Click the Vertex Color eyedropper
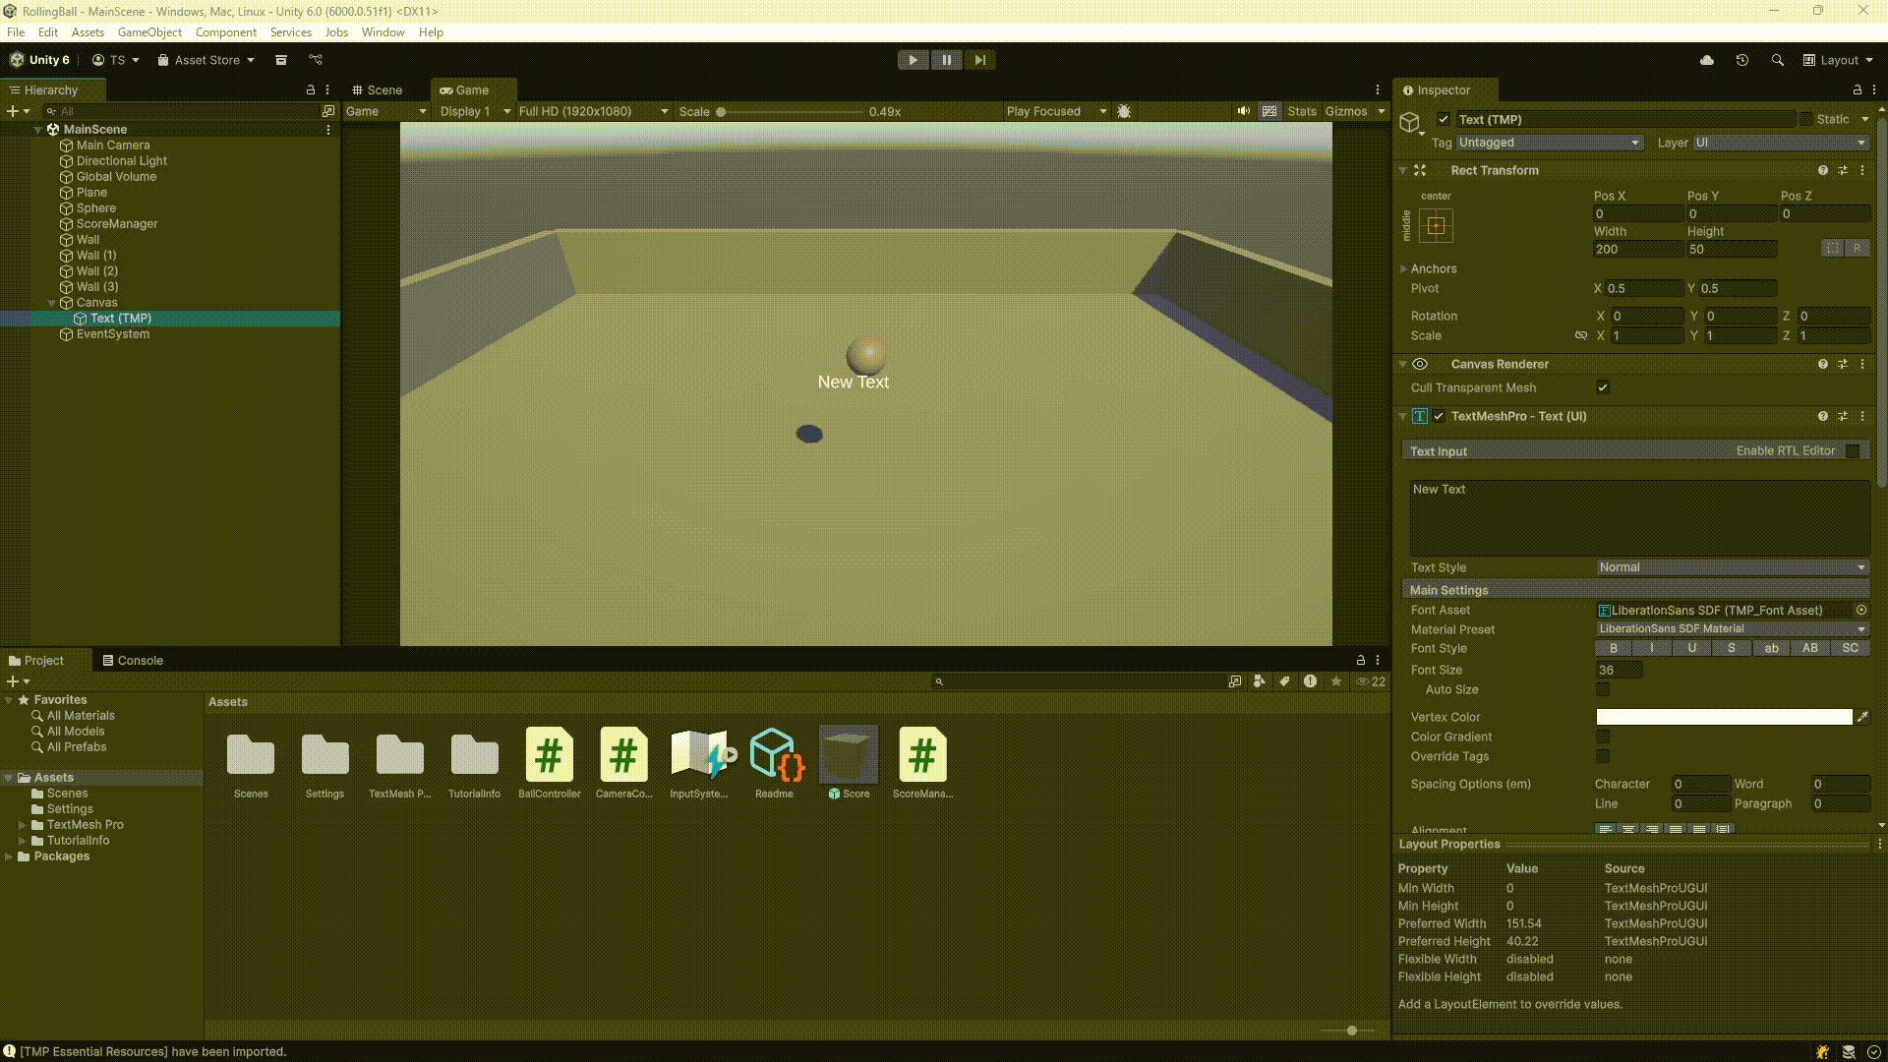The image size is (1888, 1062). [1861, 717]
